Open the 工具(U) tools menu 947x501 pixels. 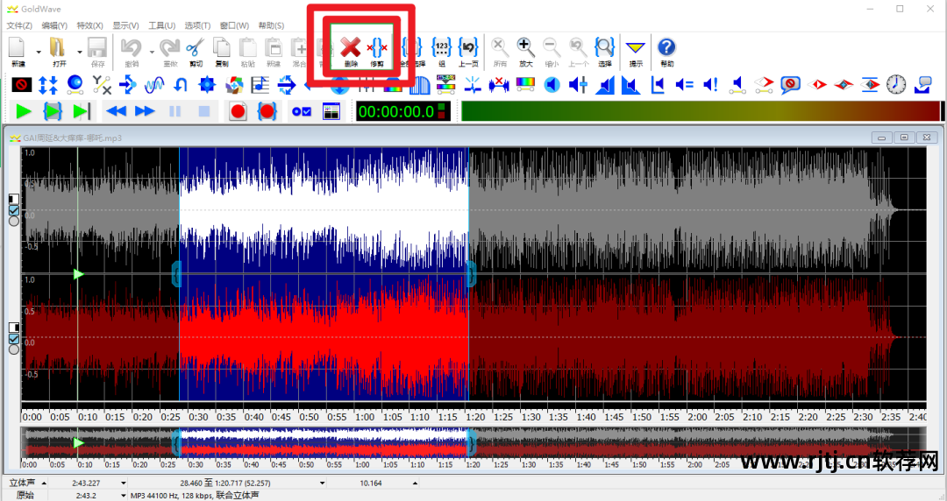click(161, 25)
